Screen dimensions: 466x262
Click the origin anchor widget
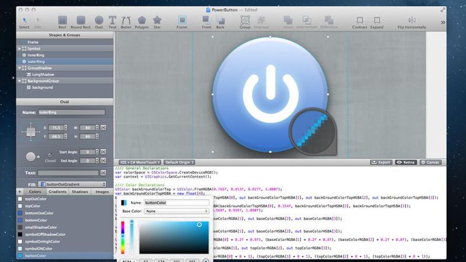[x=30, y=132]
